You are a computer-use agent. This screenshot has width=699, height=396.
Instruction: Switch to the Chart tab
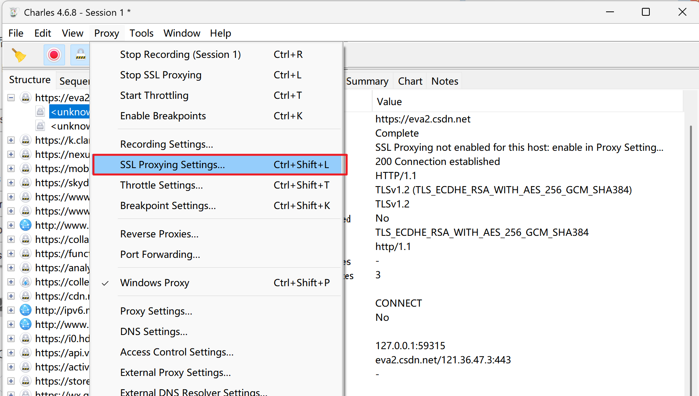410,81
